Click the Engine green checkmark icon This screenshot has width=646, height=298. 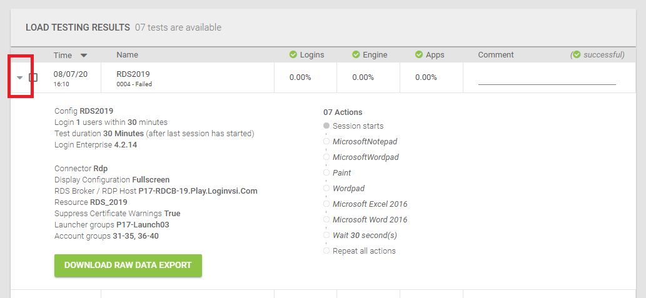pos(356,55)
